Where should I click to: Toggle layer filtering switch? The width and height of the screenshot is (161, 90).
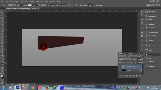(x=143, y=56)
